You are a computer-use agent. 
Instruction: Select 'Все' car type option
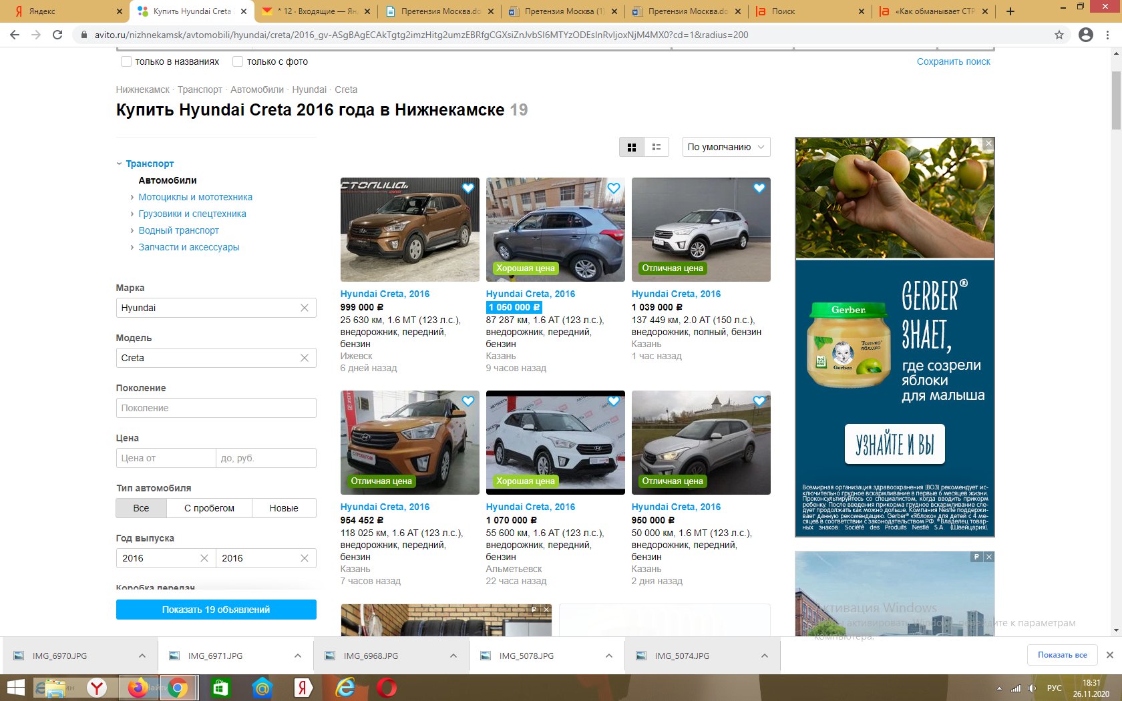tap(141, 508)
